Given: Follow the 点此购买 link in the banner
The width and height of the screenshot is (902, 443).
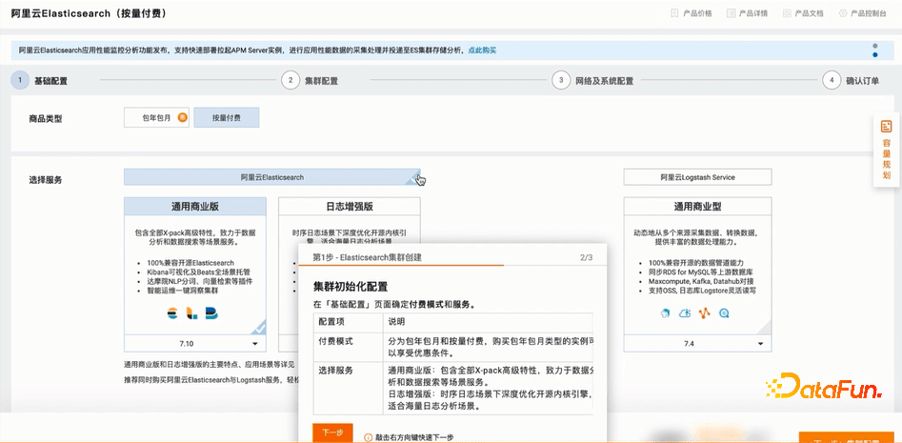Looking at the screenshot, I should click(482, 50).
